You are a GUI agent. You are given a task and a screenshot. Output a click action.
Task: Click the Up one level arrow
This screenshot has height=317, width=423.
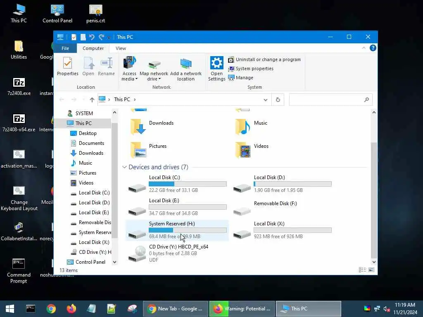92,100
